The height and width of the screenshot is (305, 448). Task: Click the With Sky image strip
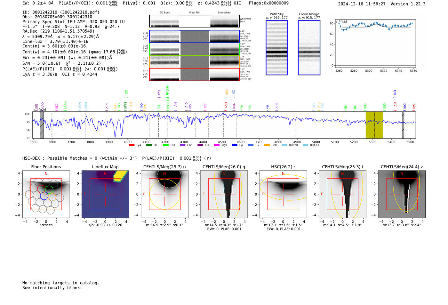coord(277,48)
